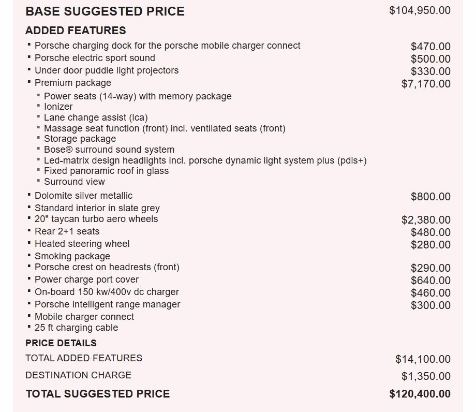Select On-board 150 kw/400v dc charger
This screenshot has width=476, height=412.
point(107,292)
